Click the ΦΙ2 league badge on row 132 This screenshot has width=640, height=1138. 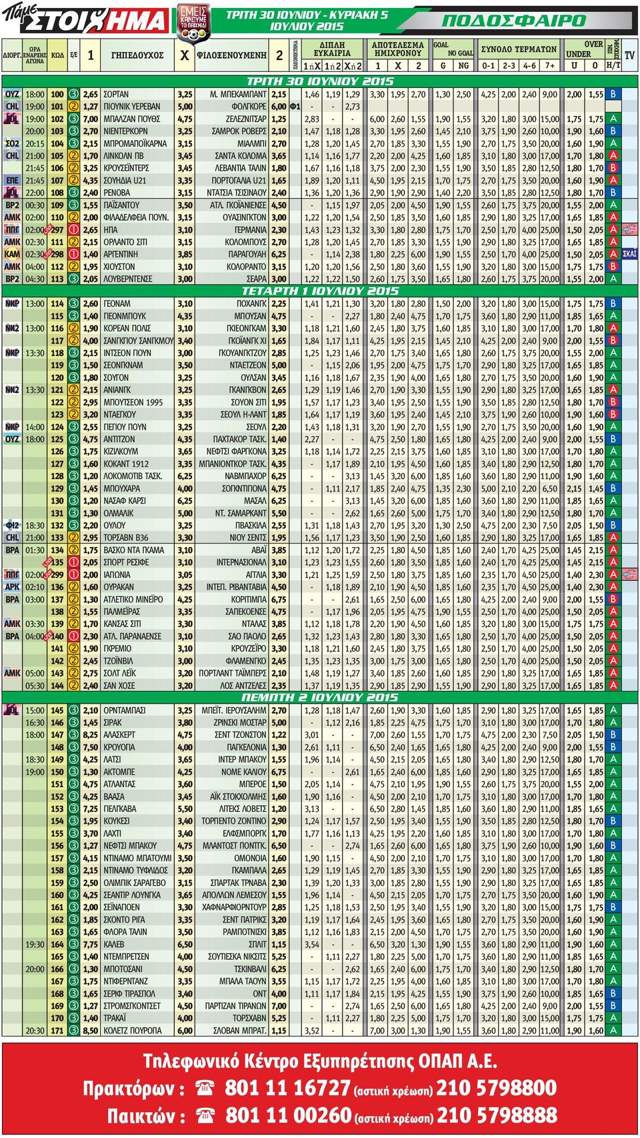[x=12, y=525]
